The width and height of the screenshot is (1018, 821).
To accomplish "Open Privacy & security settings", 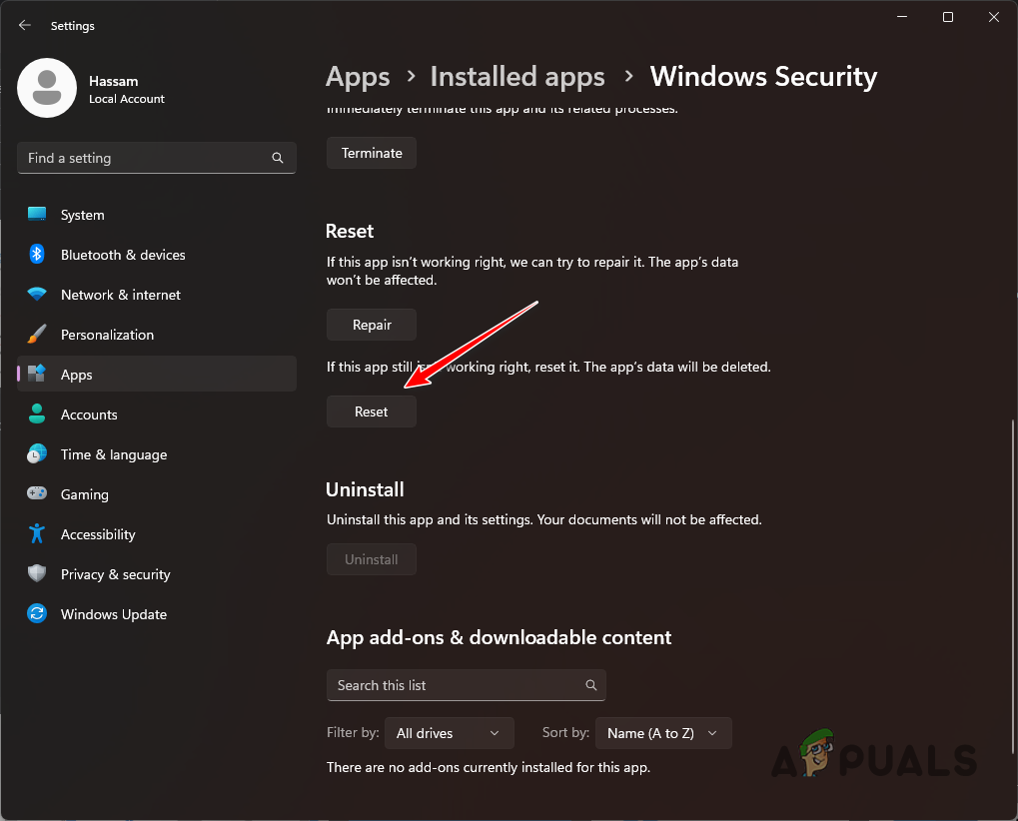I will (x=115, y=574).
